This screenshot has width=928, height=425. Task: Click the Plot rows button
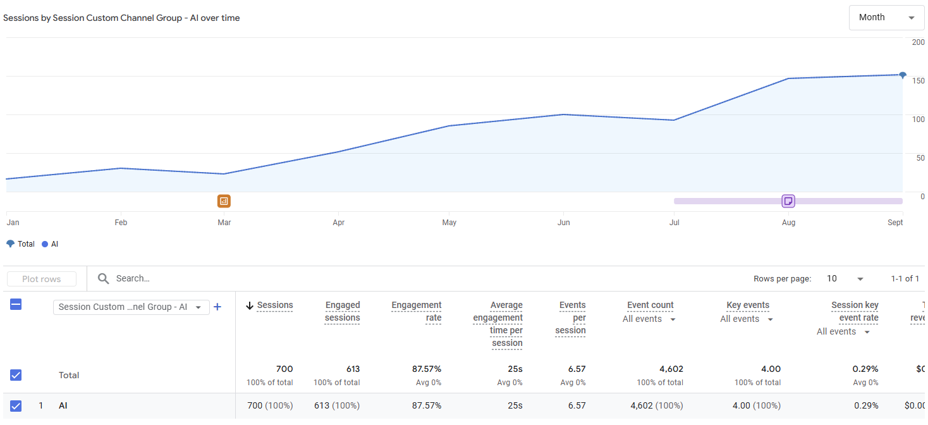(42, 279)
